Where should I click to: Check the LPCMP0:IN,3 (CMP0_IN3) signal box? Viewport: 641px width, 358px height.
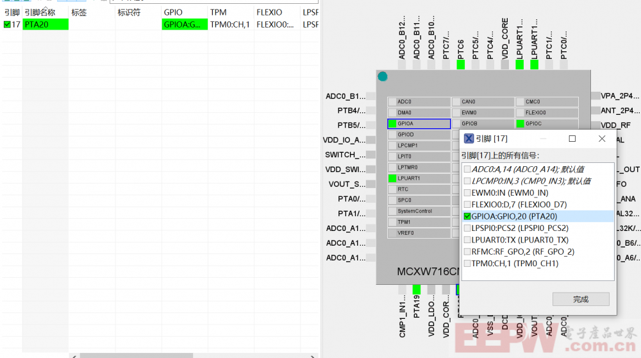[x=467, y=181]
